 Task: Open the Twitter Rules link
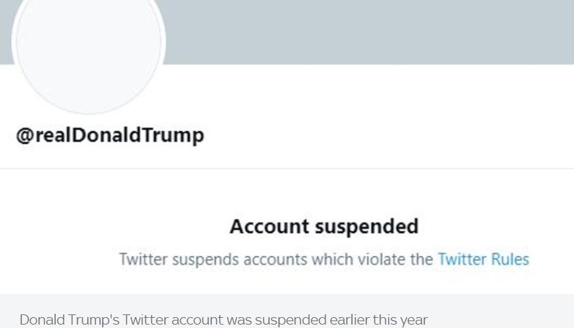tap(483, 259)
